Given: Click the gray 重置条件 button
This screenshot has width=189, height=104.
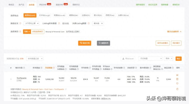Looking at the screenshot, I should click(103, 43).
